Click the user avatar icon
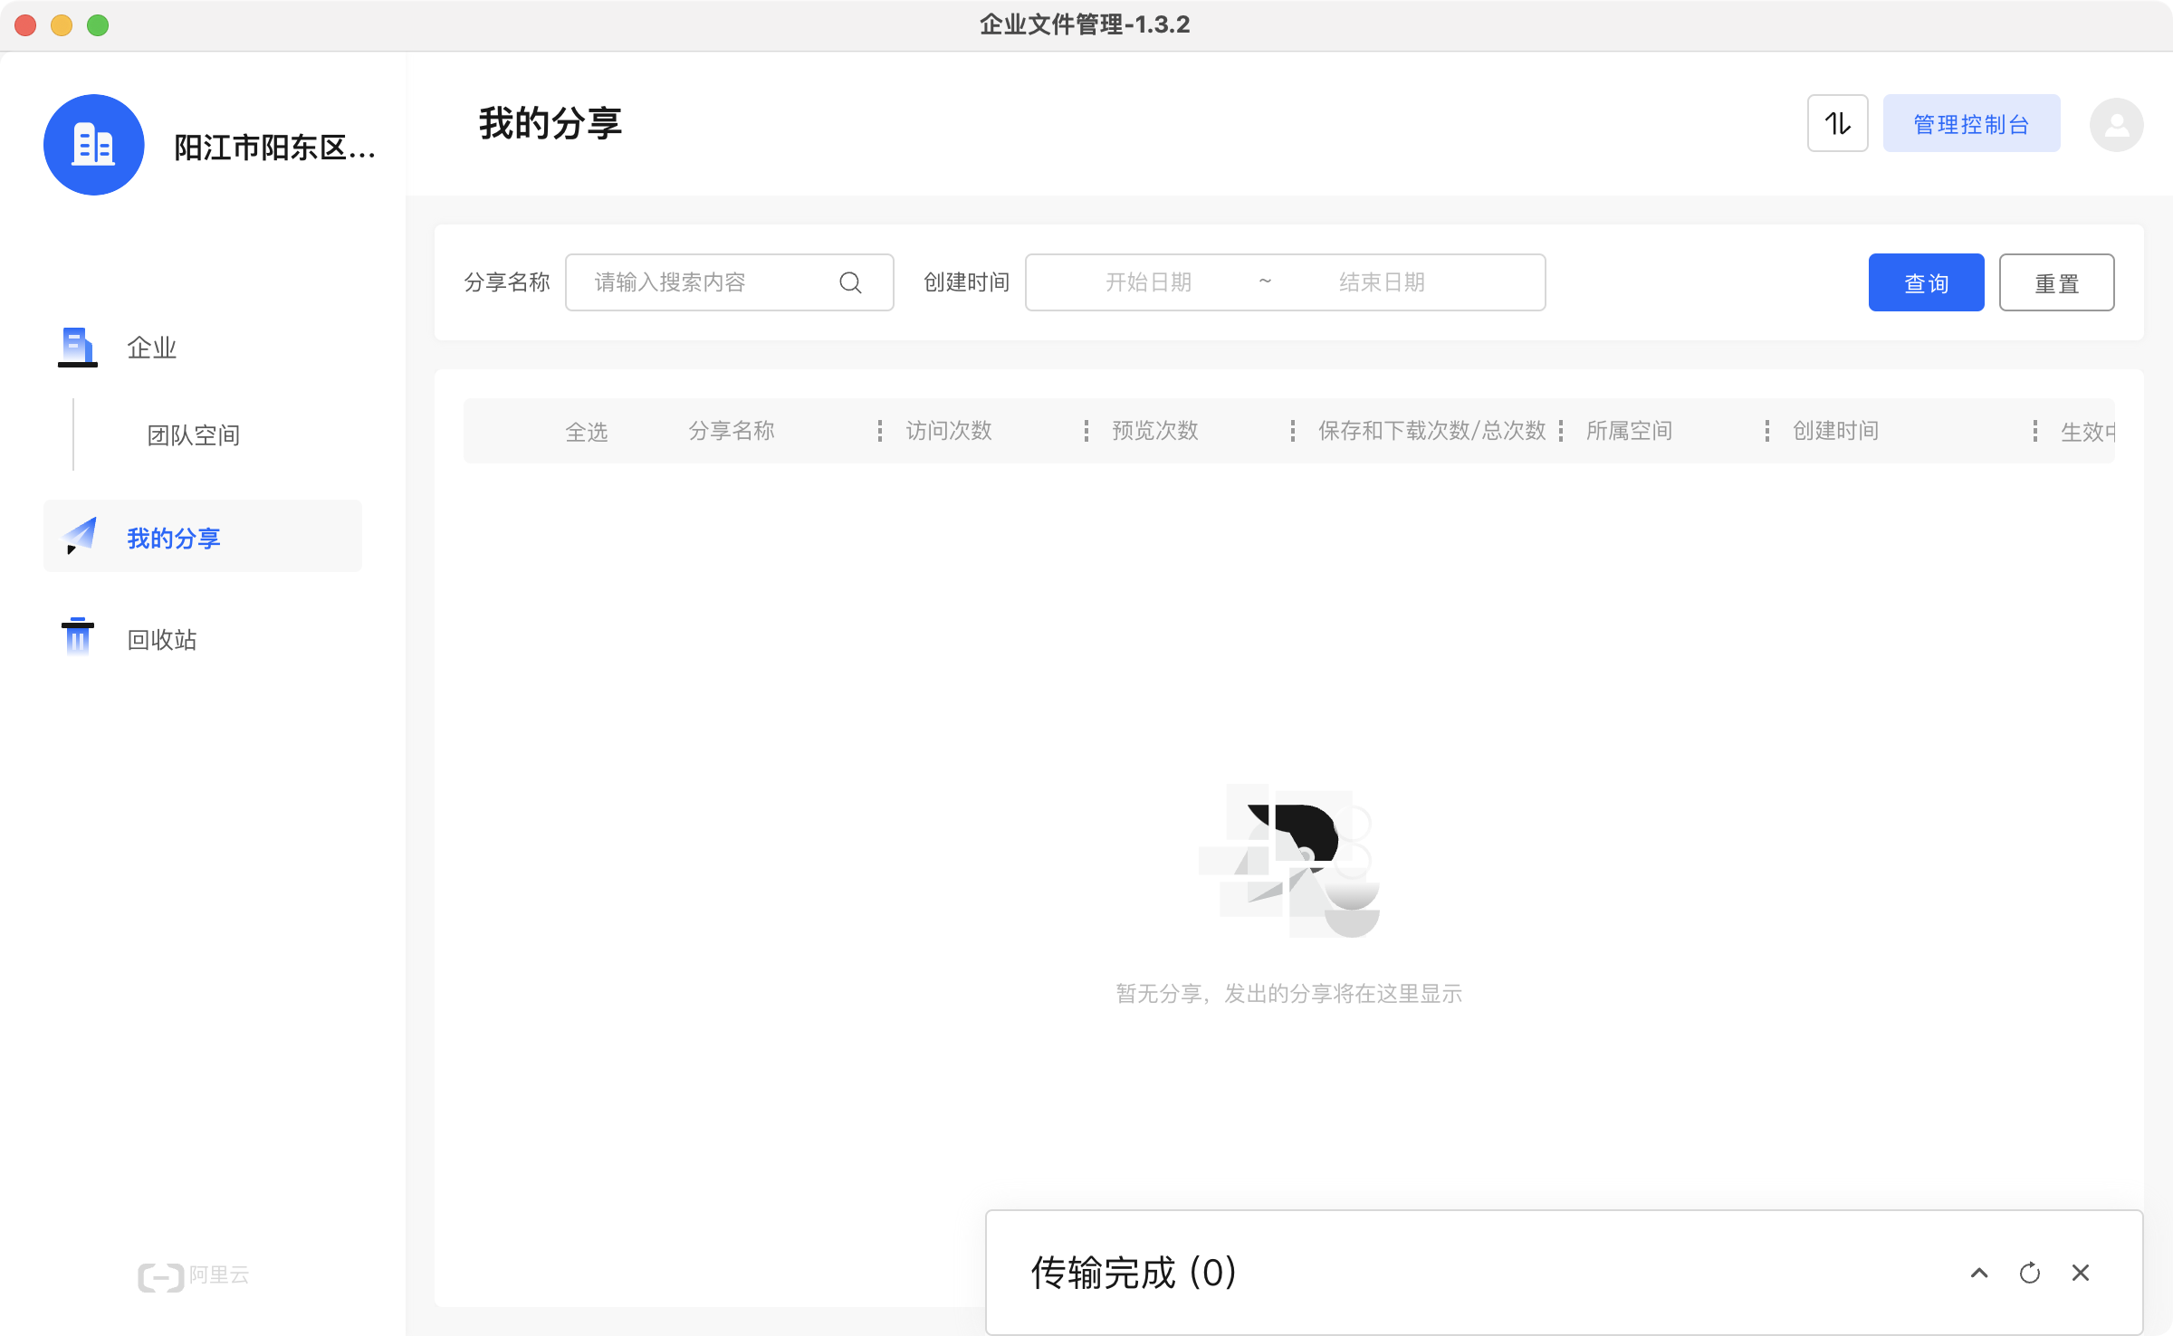2173x1336 pixels. click(2116, 124)
